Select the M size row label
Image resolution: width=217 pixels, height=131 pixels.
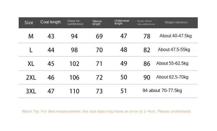31,36
